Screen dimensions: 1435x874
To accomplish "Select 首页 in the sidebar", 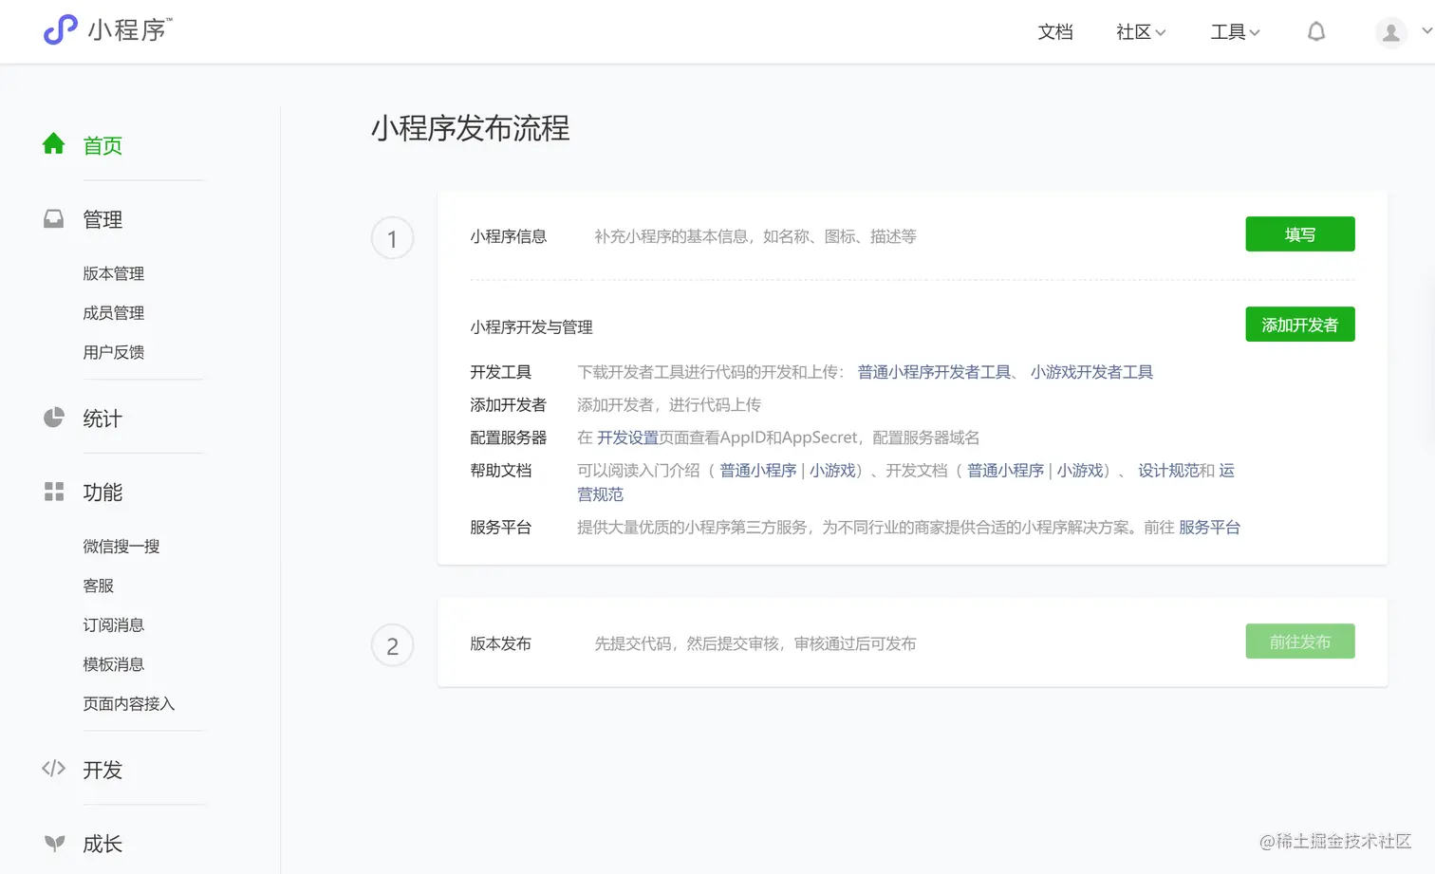I will pyautogui.click(x=102, y=145).
